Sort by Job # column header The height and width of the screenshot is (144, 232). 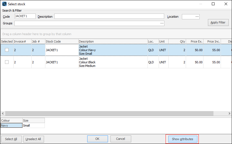pyautogui.click(x=38, y=41)
